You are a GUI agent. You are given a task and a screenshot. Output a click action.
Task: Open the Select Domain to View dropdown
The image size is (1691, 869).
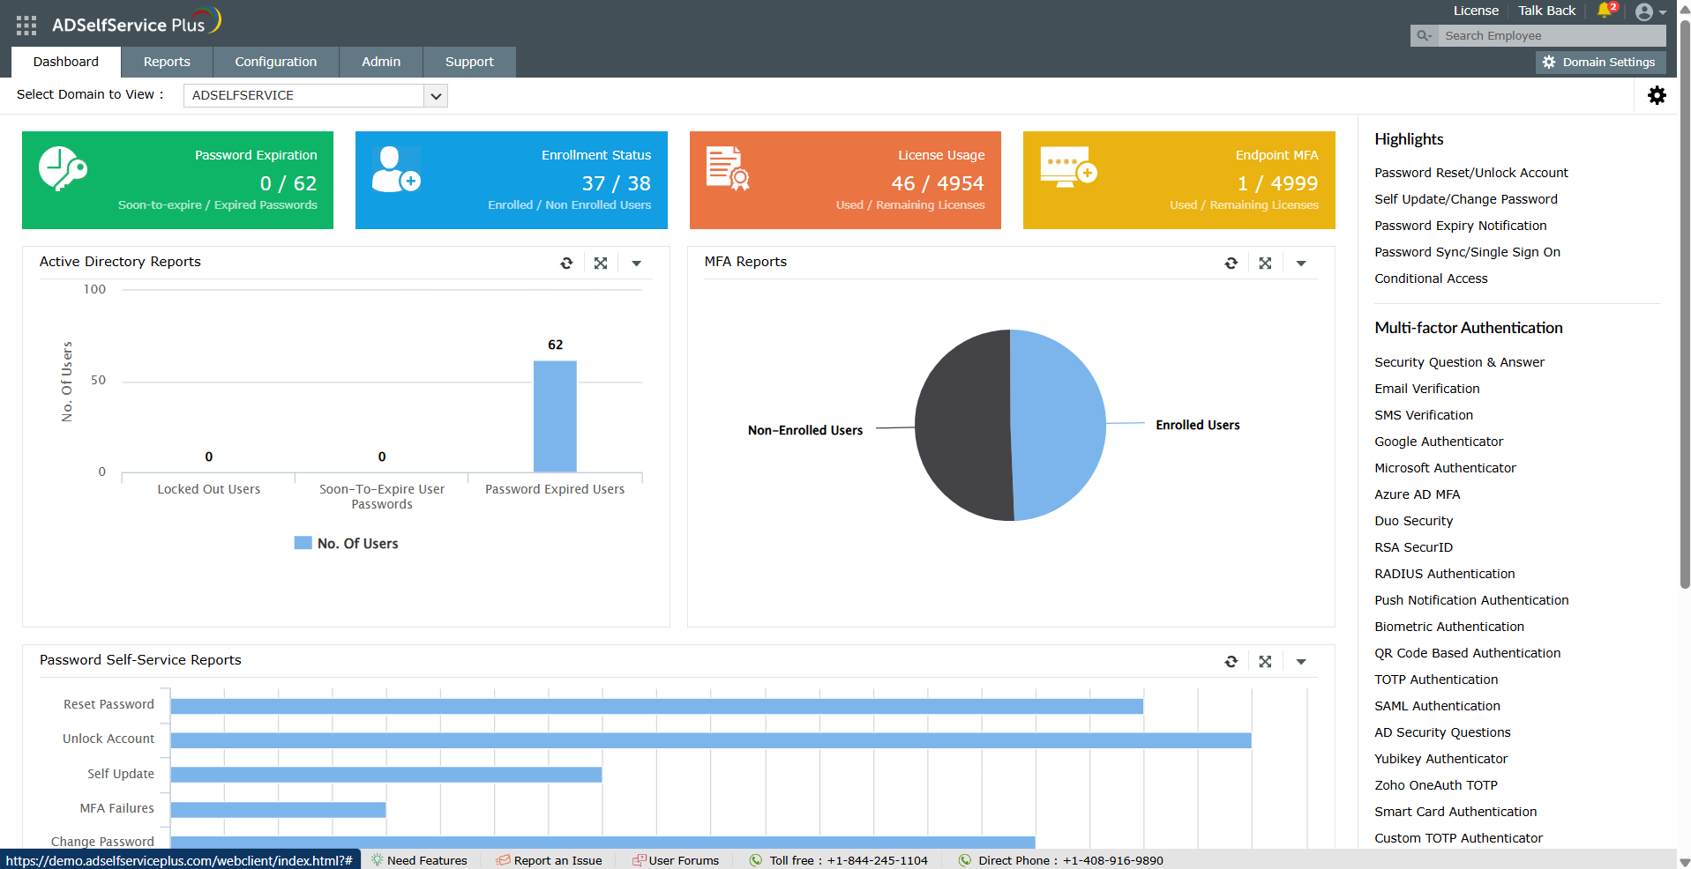tap(315, 95)
